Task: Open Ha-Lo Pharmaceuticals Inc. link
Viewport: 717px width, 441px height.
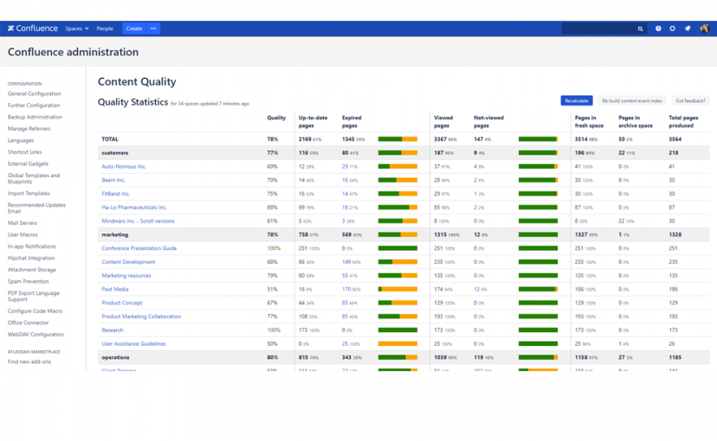Action: tap(134, 208)
